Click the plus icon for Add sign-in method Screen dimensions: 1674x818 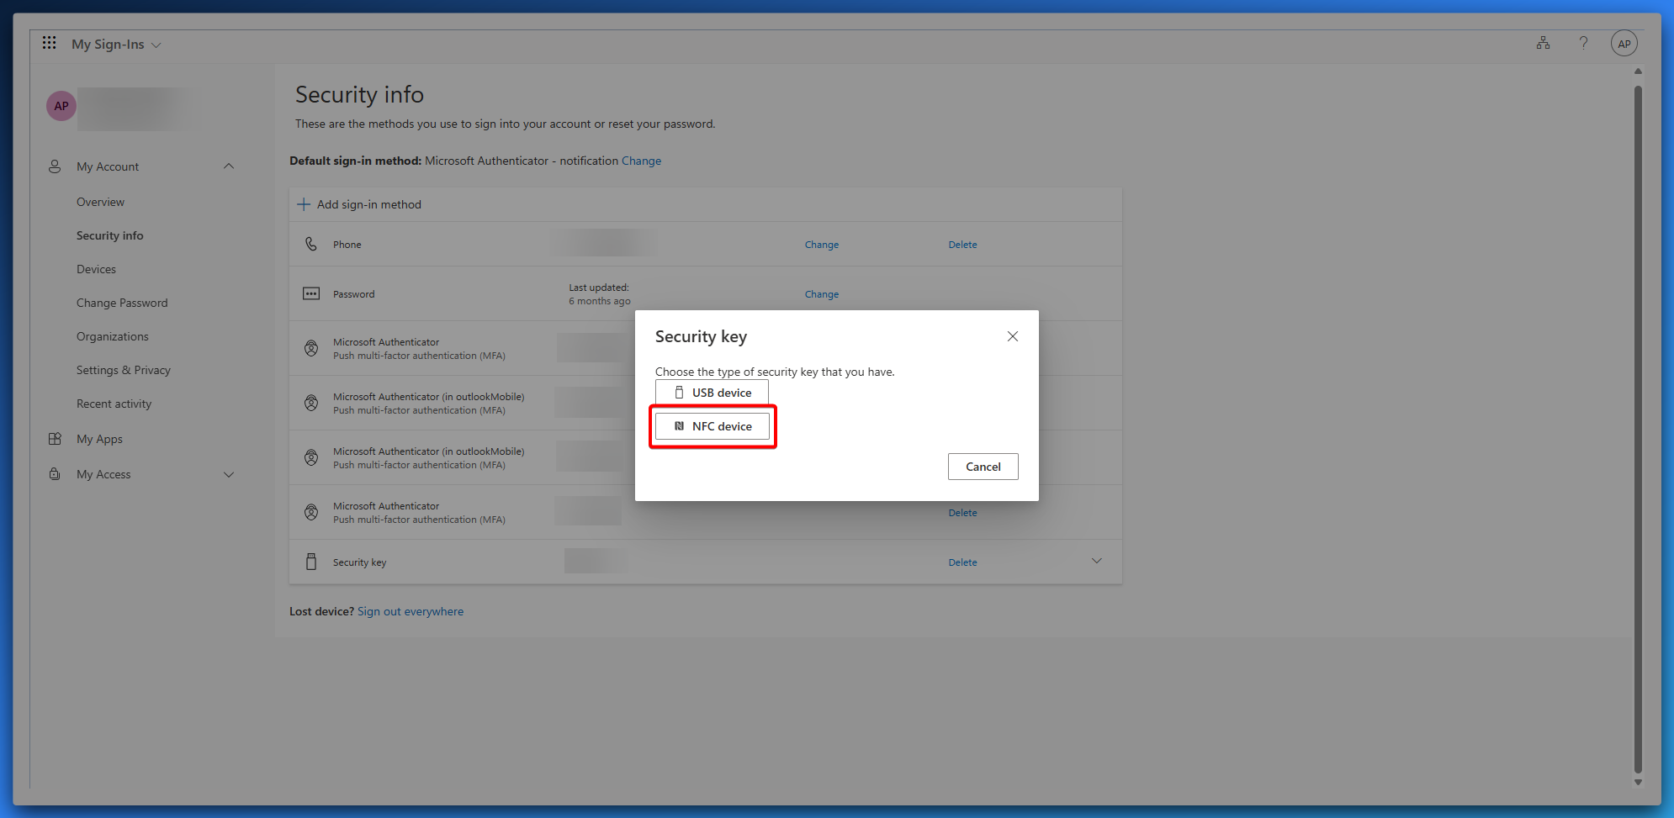point(304,204)
